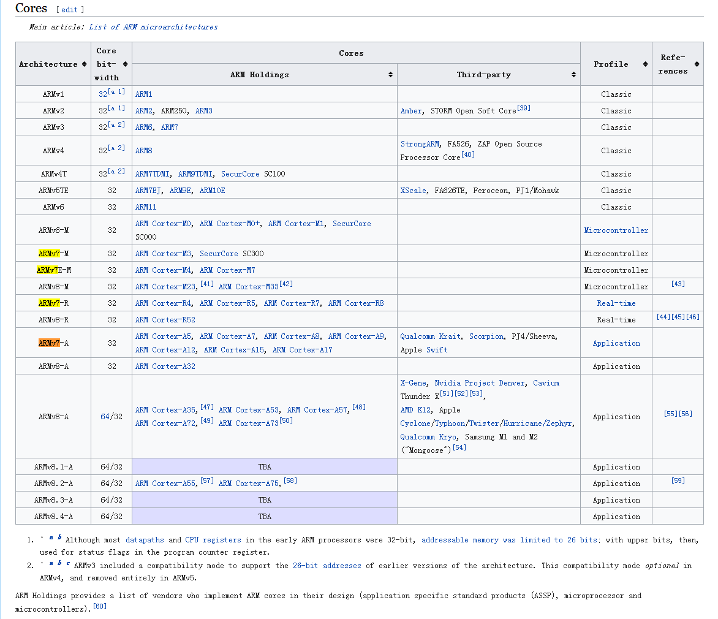The width and height of the screenshot is (718, 619).
Task: Sort table by Profile column
Action: click(645, 64)
